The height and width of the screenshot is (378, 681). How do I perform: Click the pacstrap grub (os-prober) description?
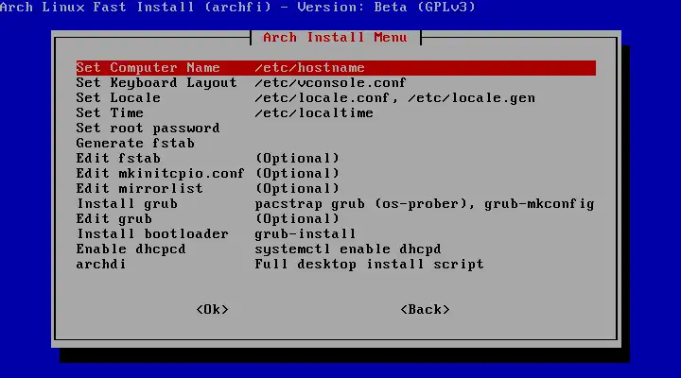(425, 204)
